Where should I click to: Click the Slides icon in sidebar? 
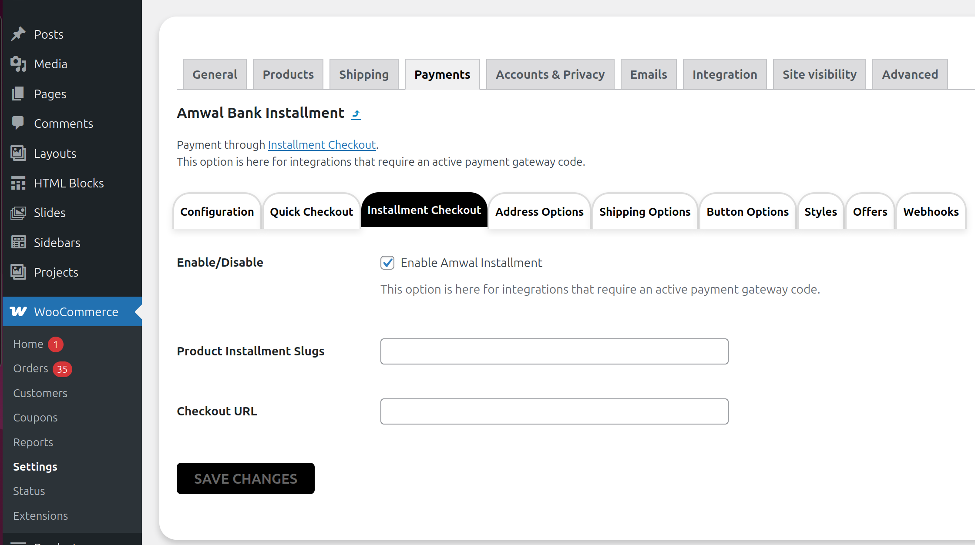point(18,213)
